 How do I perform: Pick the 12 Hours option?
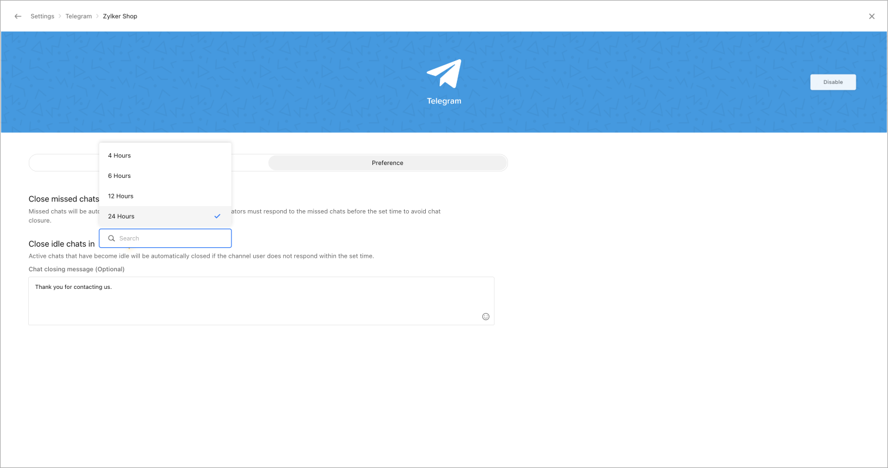[x=165, y=196]
